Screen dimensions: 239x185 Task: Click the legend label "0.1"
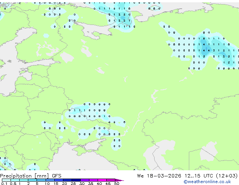[4, 183]
